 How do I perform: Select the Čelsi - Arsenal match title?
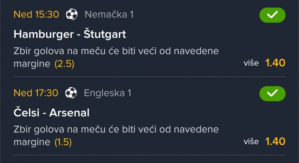tap(51, 113)
